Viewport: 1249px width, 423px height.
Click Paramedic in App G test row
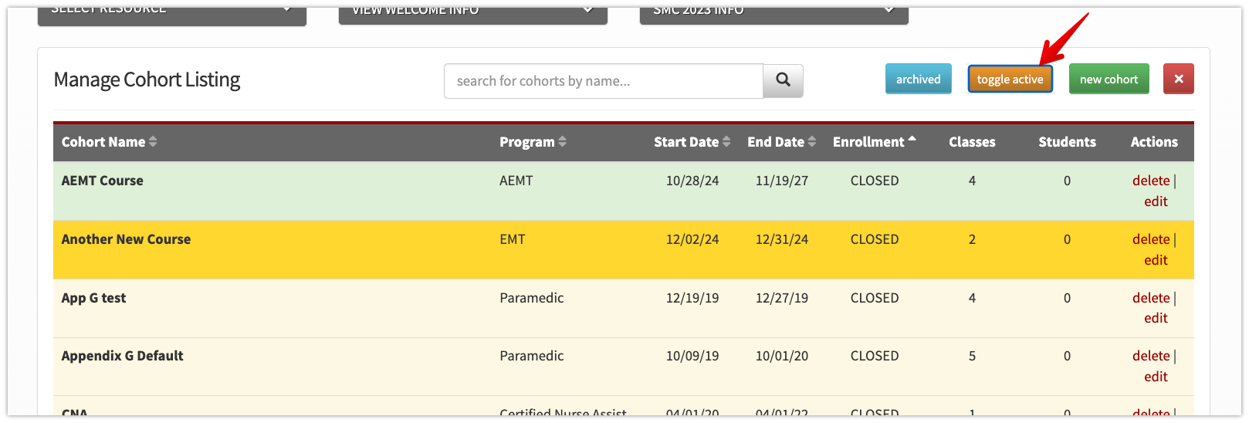click(532, 298)
